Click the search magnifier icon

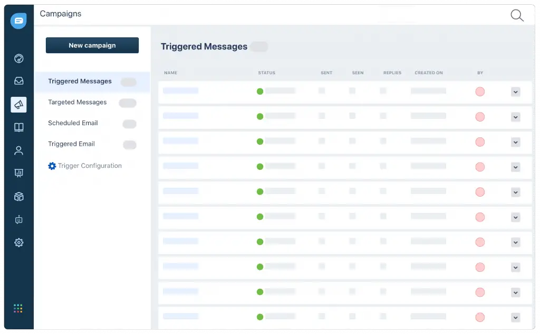coord(517,15)
